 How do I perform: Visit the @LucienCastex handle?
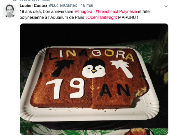coord(63,5)
